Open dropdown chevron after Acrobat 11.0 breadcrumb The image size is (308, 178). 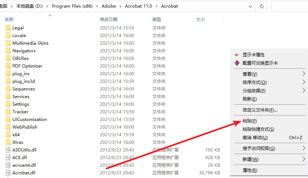pos(157,7)
